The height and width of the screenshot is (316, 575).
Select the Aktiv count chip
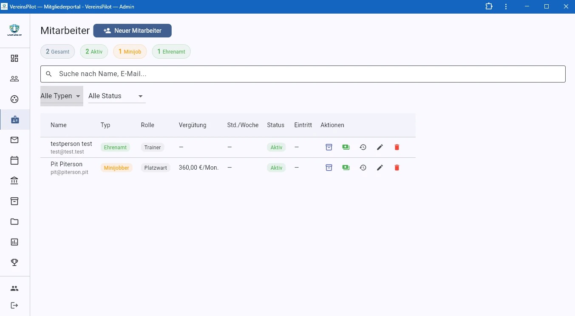tap(94, 51)
